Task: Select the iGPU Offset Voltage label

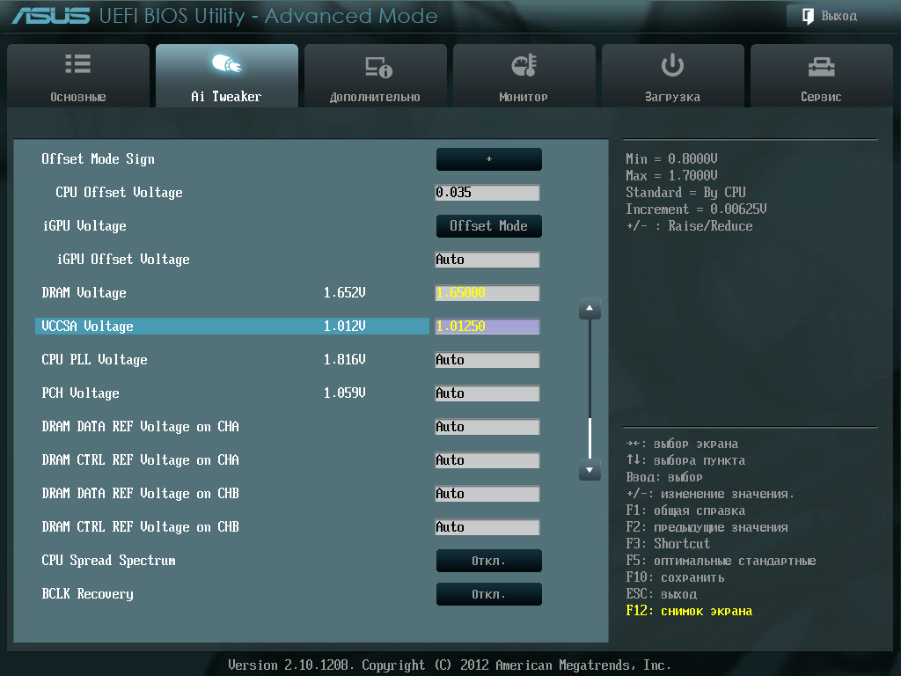Action: 123,260
